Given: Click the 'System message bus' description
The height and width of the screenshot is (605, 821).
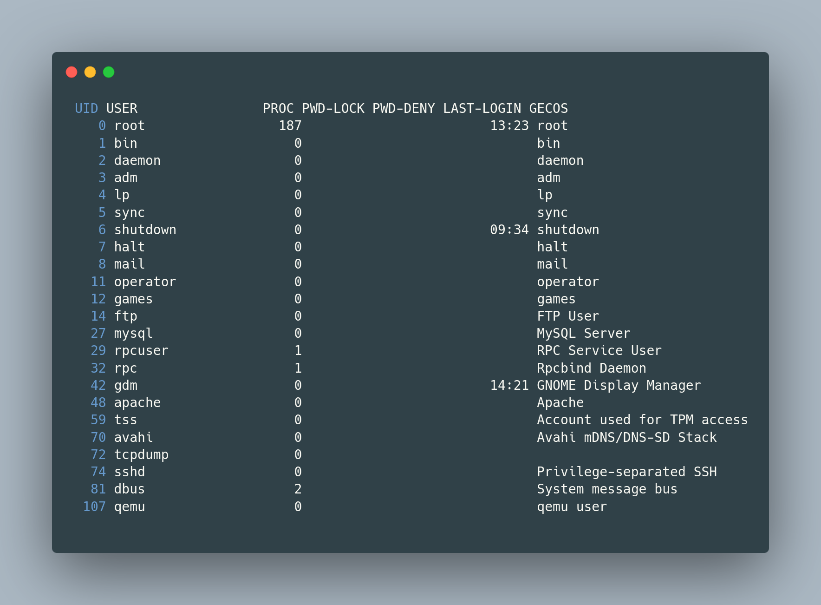Looking at the screenshot, I should (607, 489).
